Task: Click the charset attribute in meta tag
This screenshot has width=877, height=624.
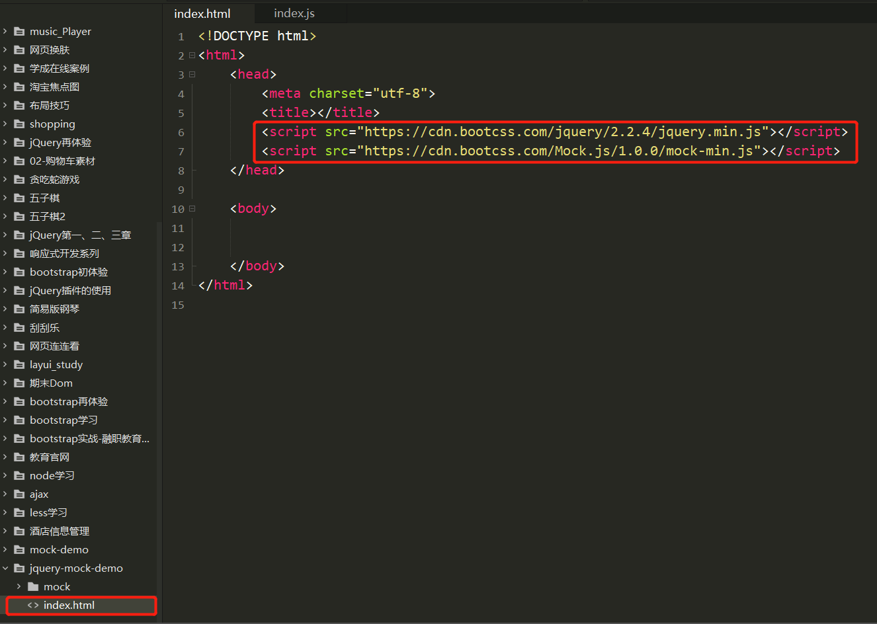Action: (x=337, y=93)
